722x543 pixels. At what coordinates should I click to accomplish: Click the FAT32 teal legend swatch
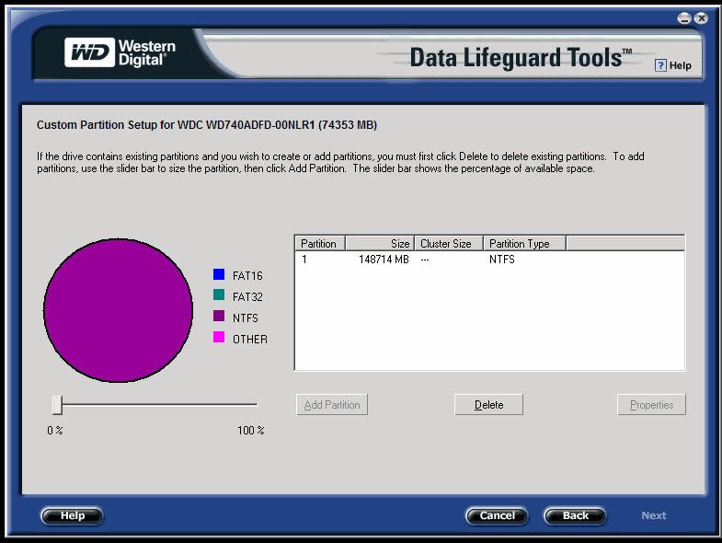tap(219, 295)
